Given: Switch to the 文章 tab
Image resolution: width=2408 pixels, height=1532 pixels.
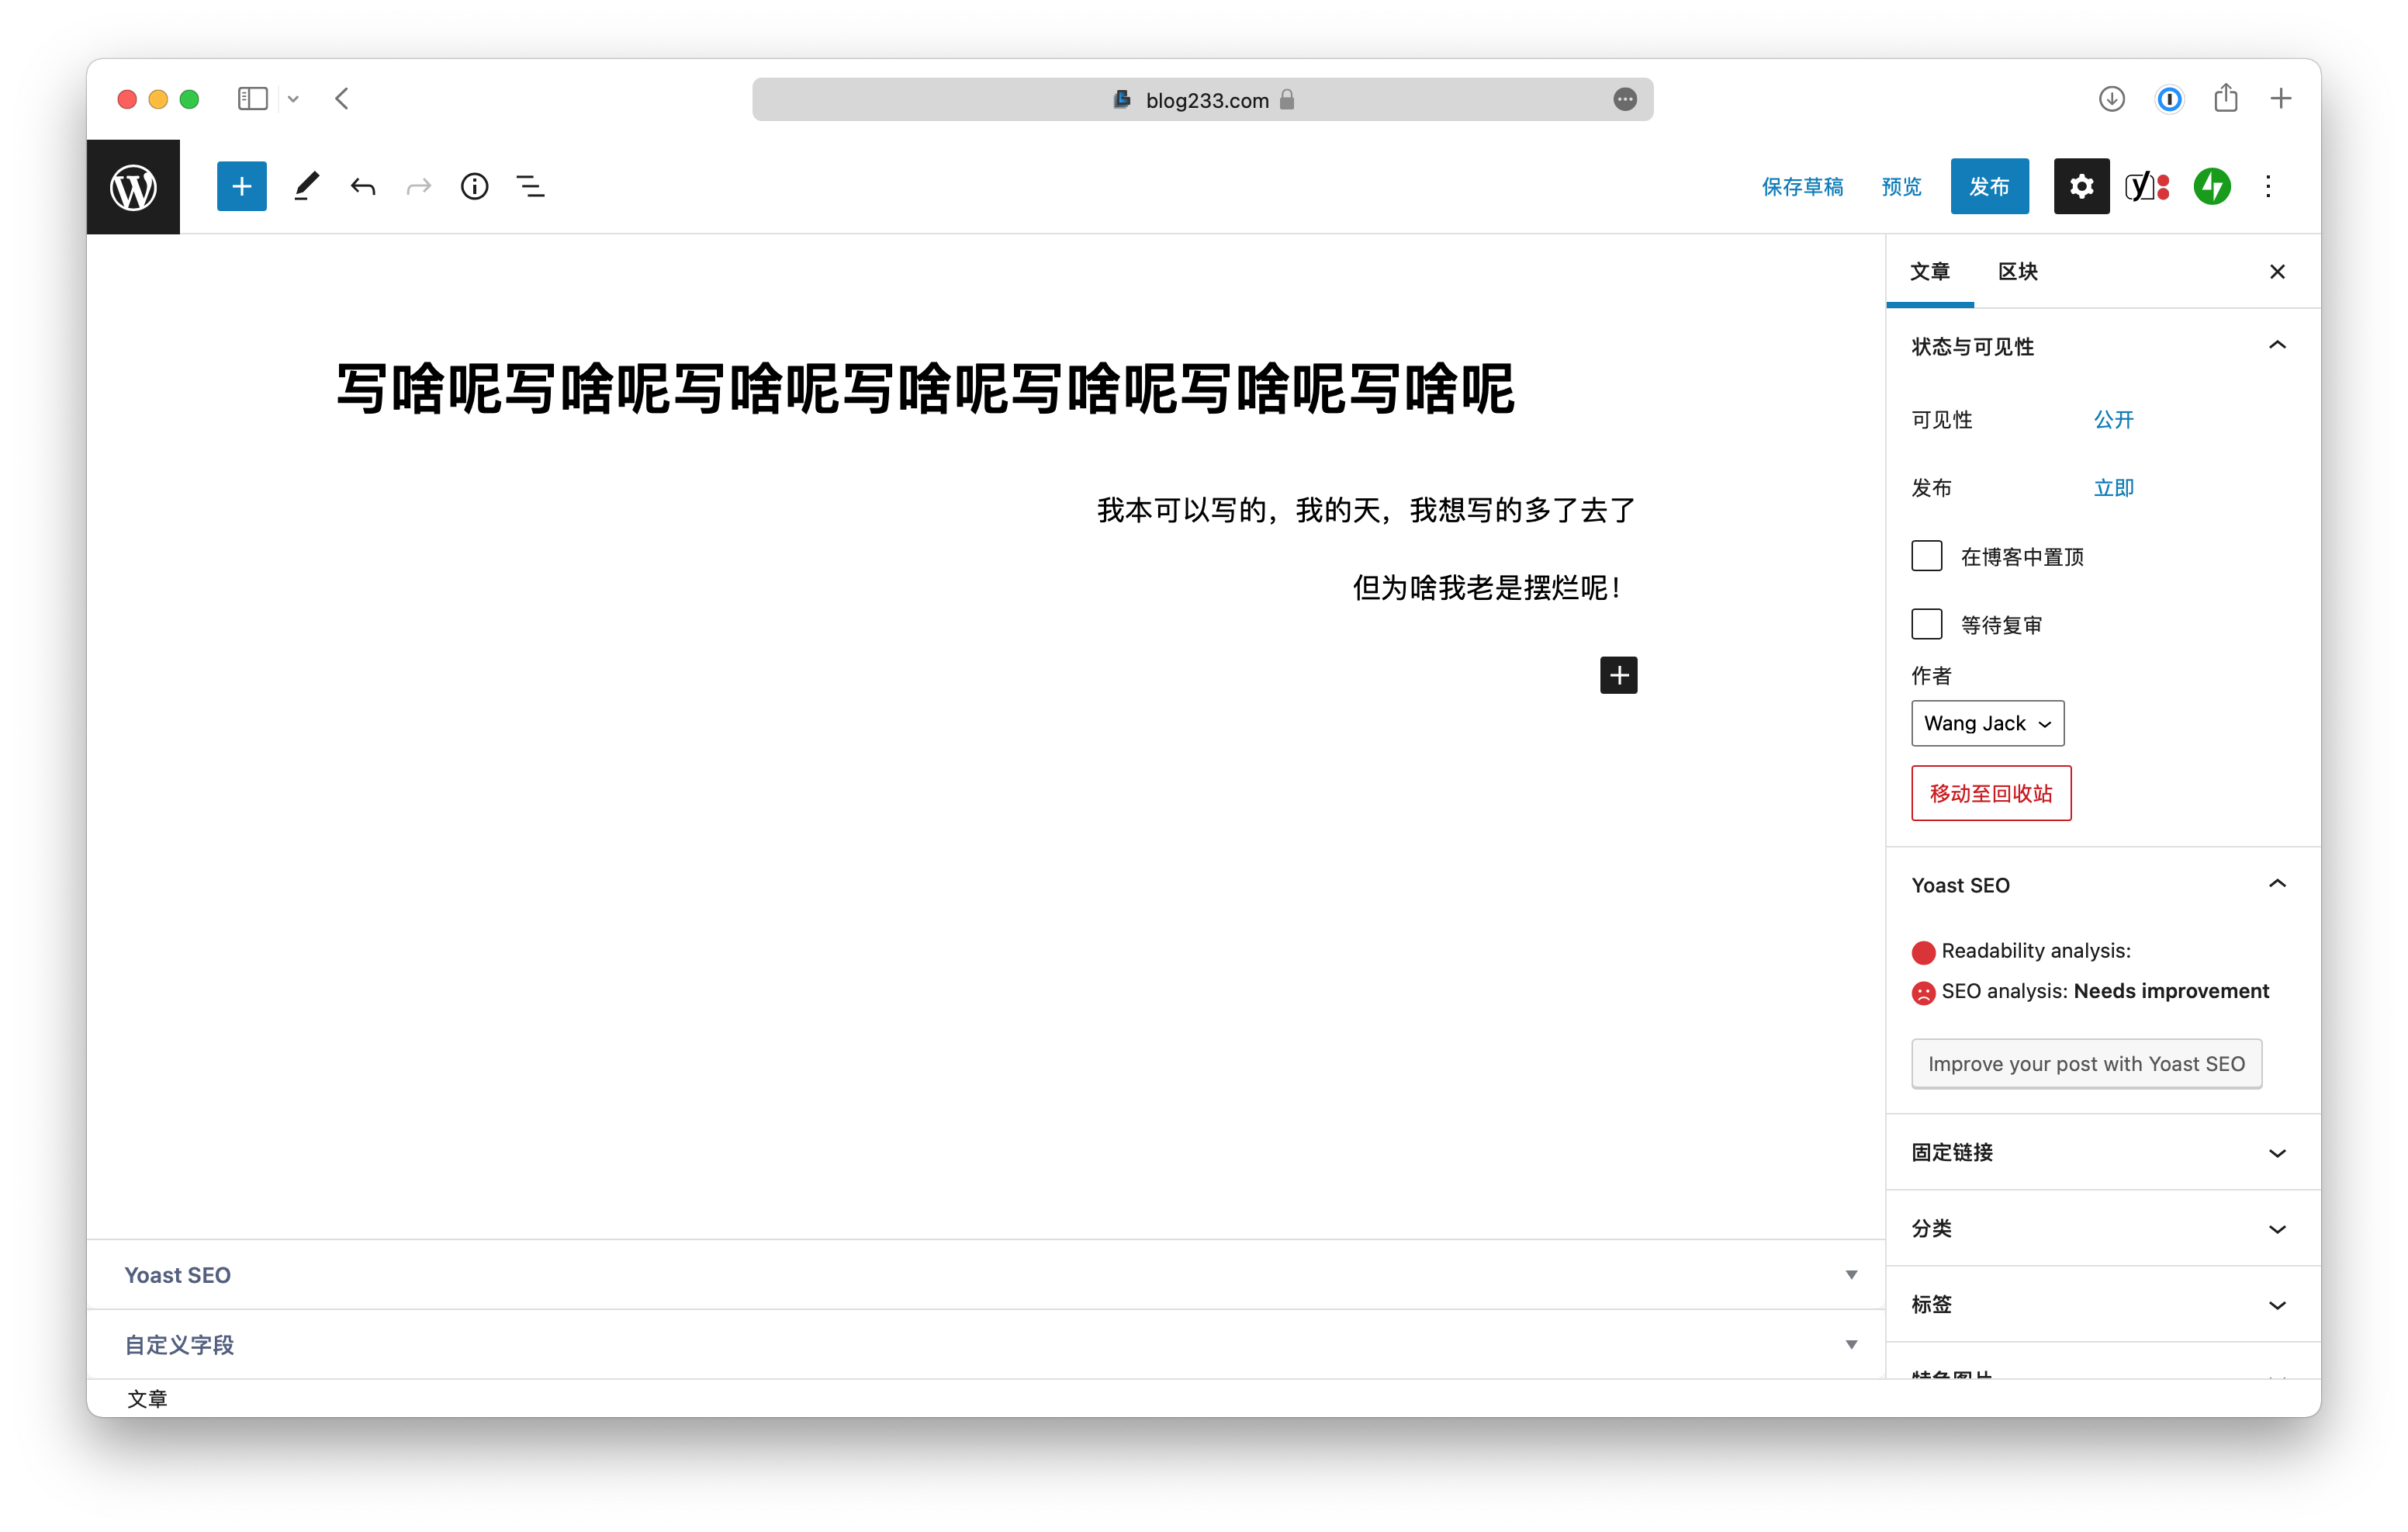Looking at the screenshot, I should tap(1930, 271).
